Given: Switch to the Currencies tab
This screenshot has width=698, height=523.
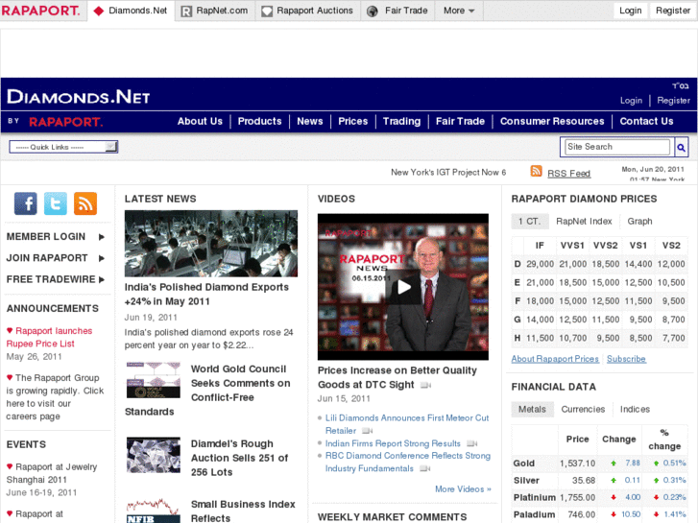Looking at the screenshot, I should click(x=583, y=409).
